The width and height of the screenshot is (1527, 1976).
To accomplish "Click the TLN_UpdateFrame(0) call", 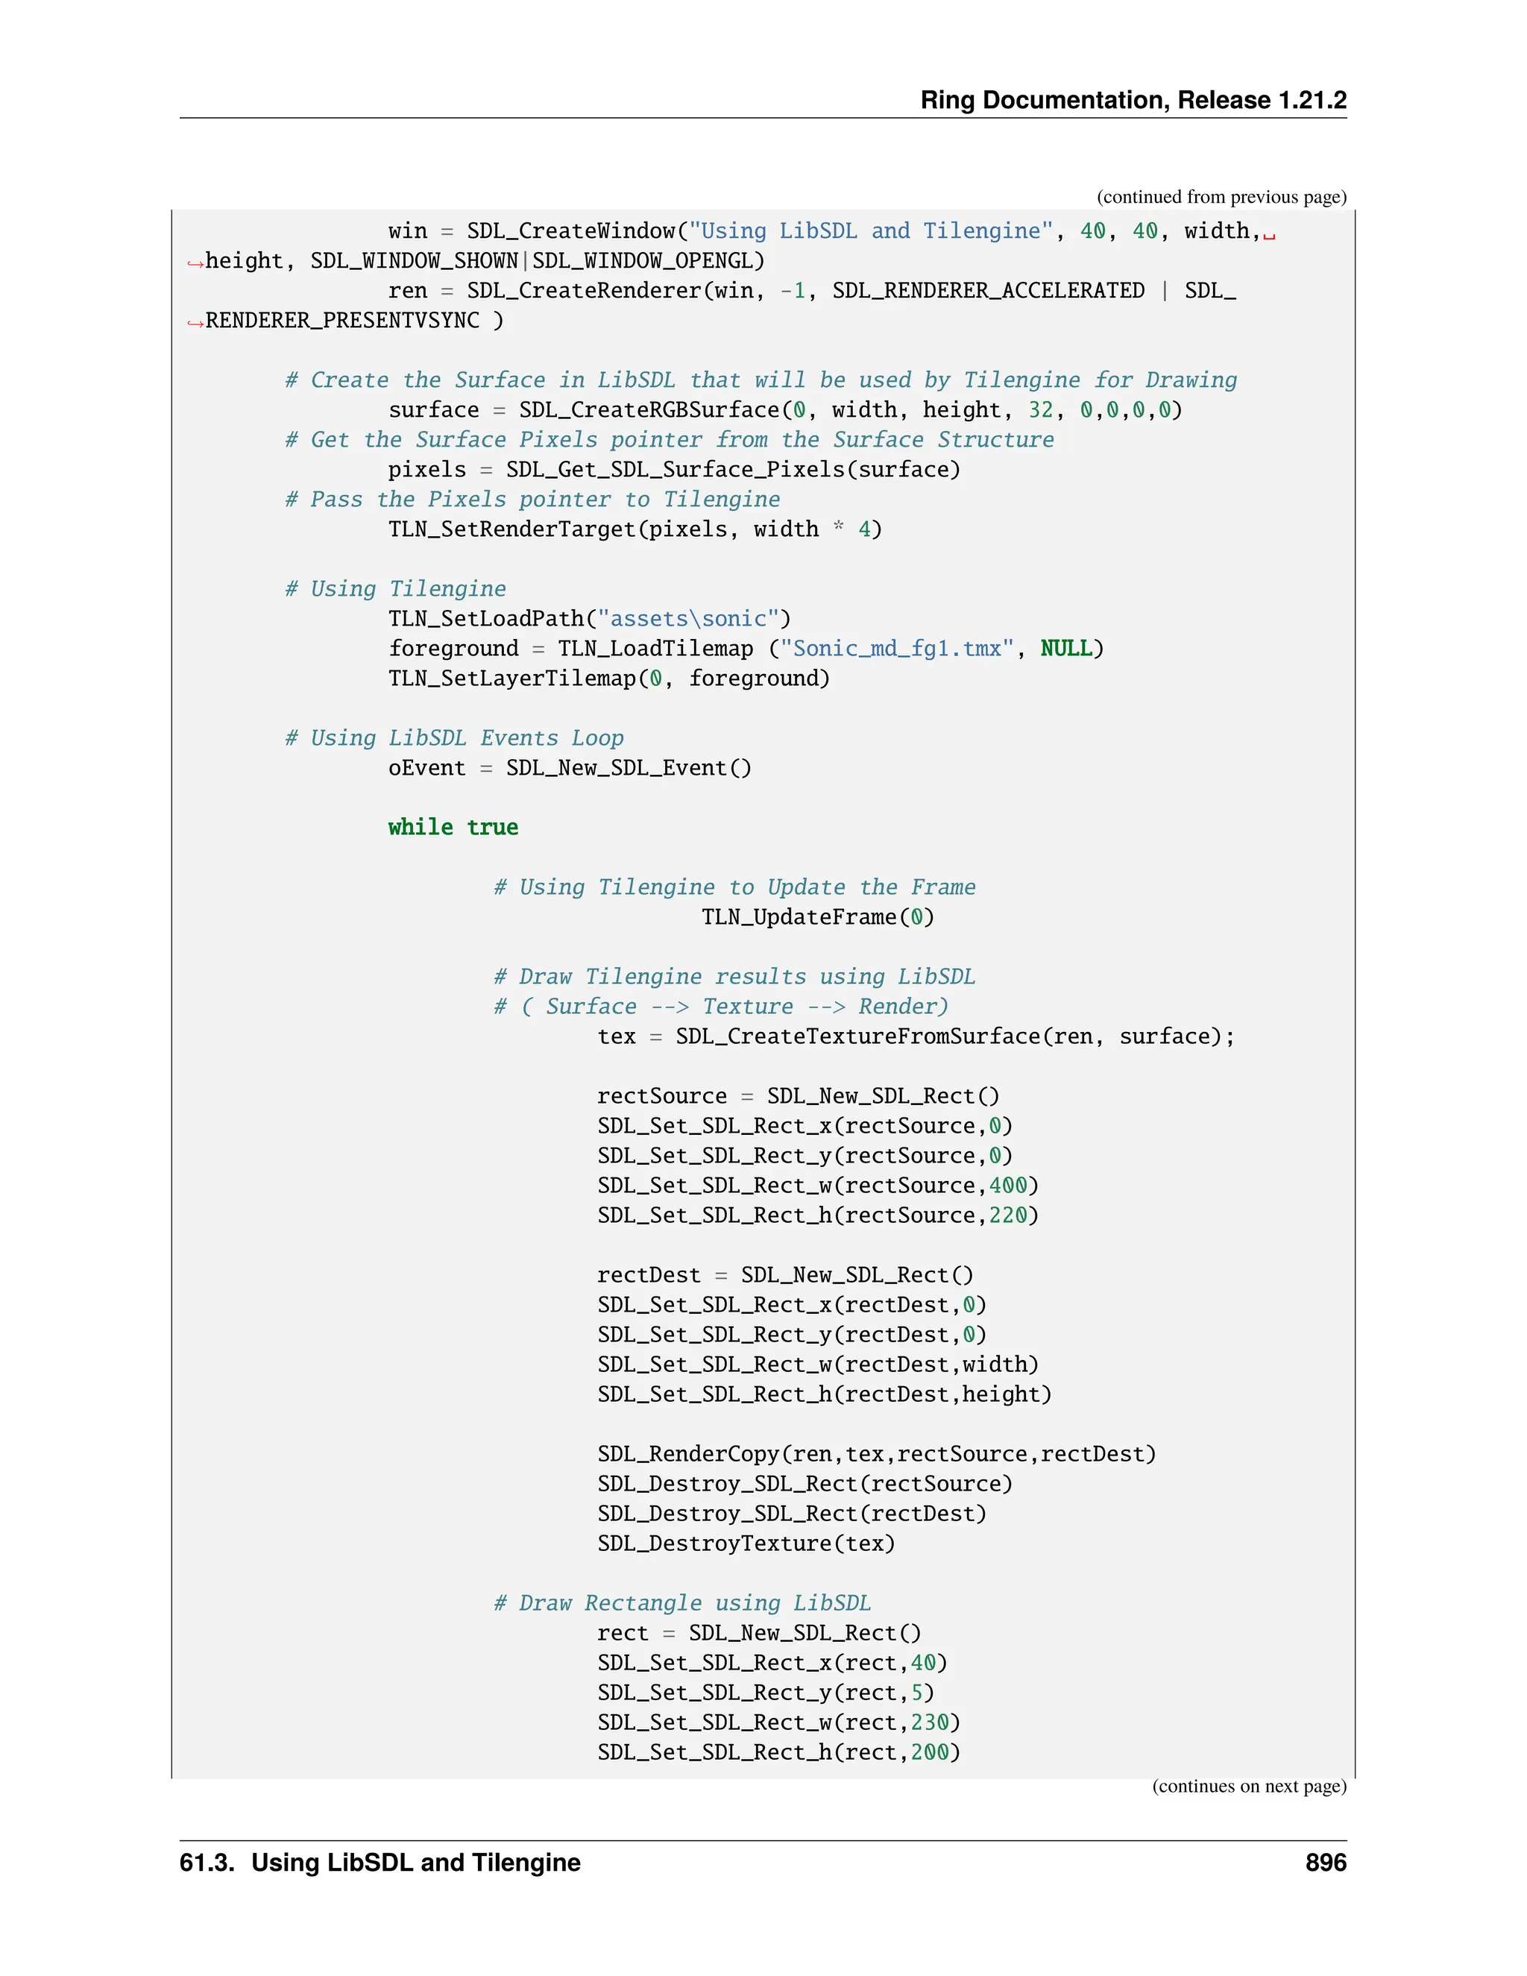I will tap(818, 916).
